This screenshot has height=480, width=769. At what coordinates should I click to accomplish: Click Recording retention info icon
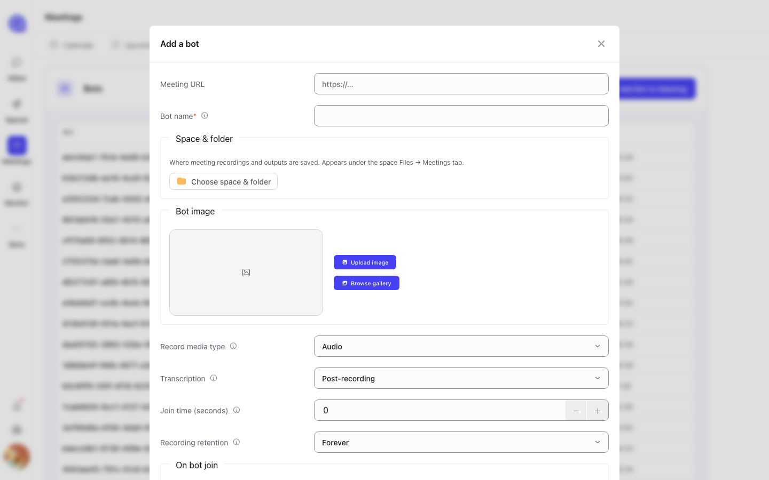[237, 442]
